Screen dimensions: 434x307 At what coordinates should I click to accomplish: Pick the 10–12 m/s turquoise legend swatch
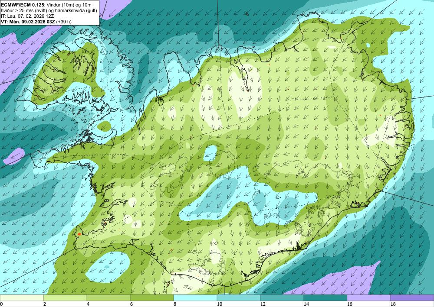click(x=239, y=297)
